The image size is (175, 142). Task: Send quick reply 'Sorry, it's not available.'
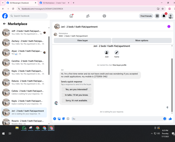click(x=77, y=100)
